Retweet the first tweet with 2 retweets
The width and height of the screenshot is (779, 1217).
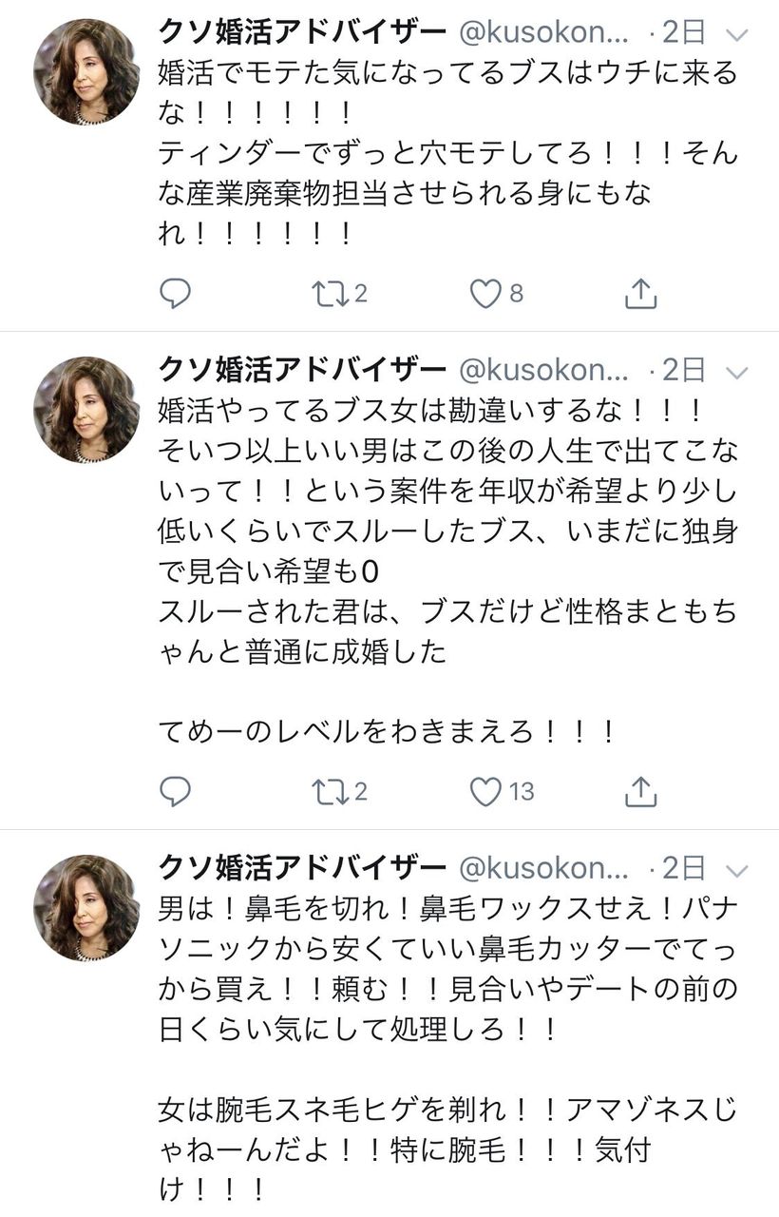coord(331,294)
